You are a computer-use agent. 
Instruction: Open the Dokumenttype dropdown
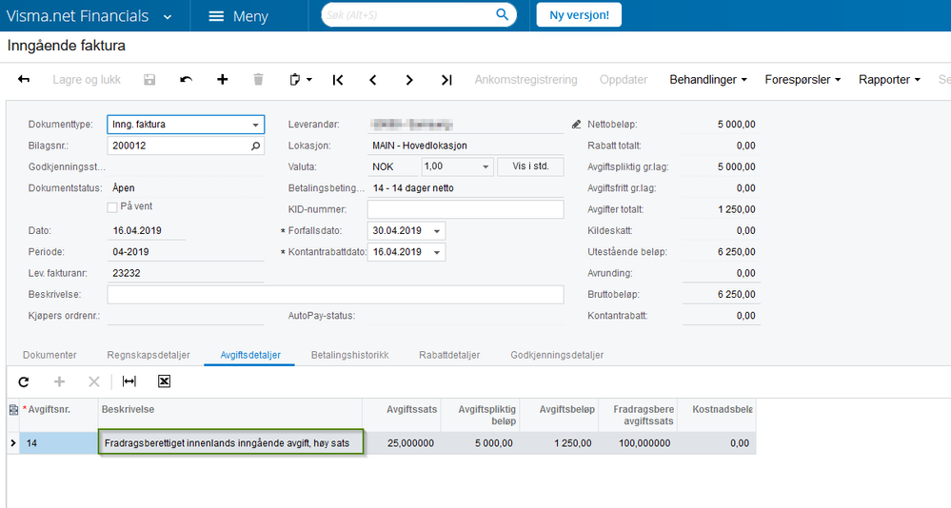point(255,125)
